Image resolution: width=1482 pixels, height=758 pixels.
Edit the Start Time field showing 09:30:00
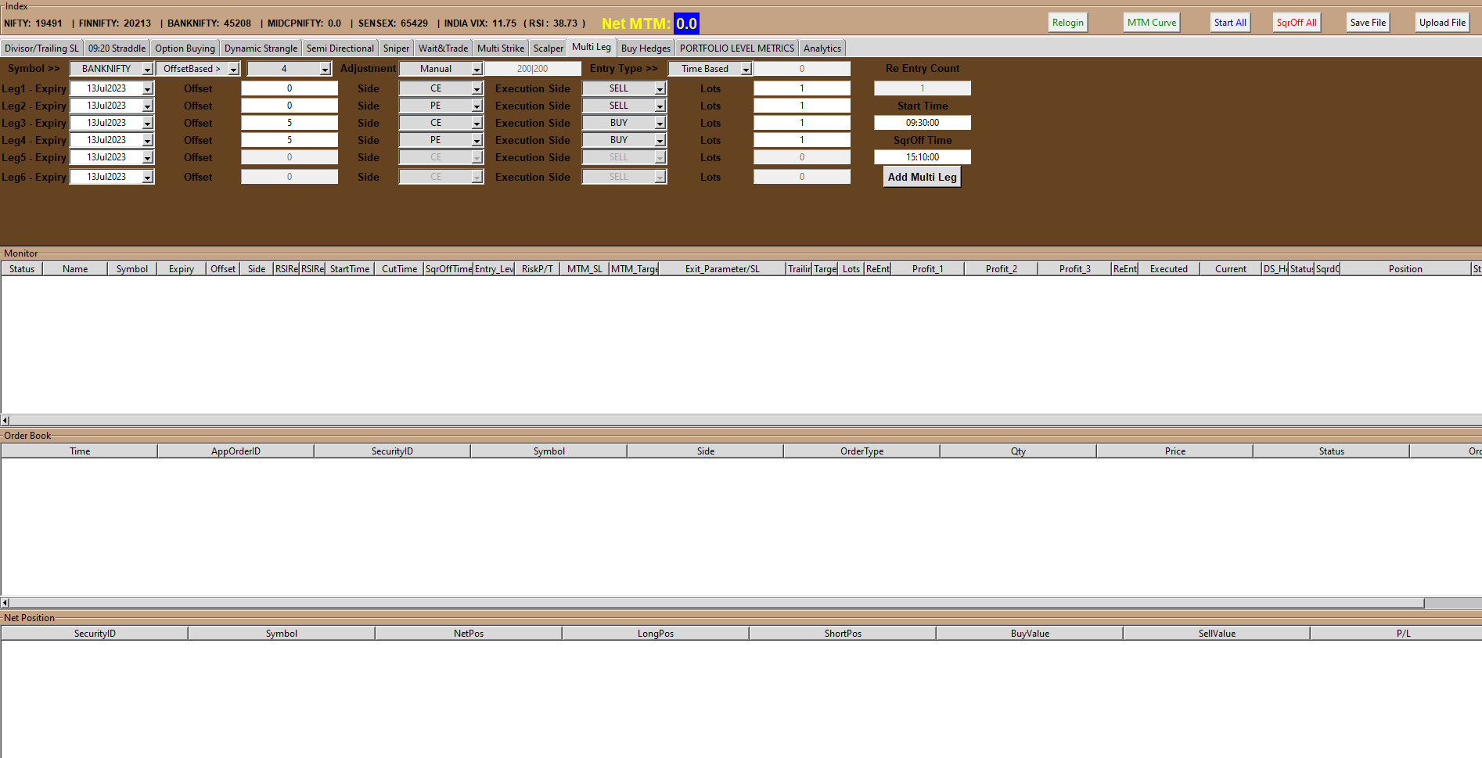pos(922,122)
